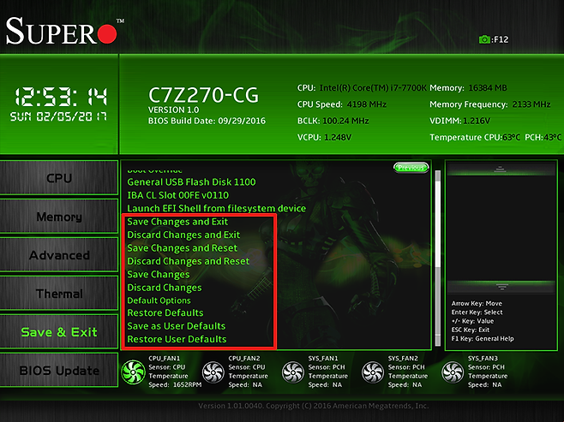Click the SYS_FAN3 Sensor: PCH label

[486, 367]
